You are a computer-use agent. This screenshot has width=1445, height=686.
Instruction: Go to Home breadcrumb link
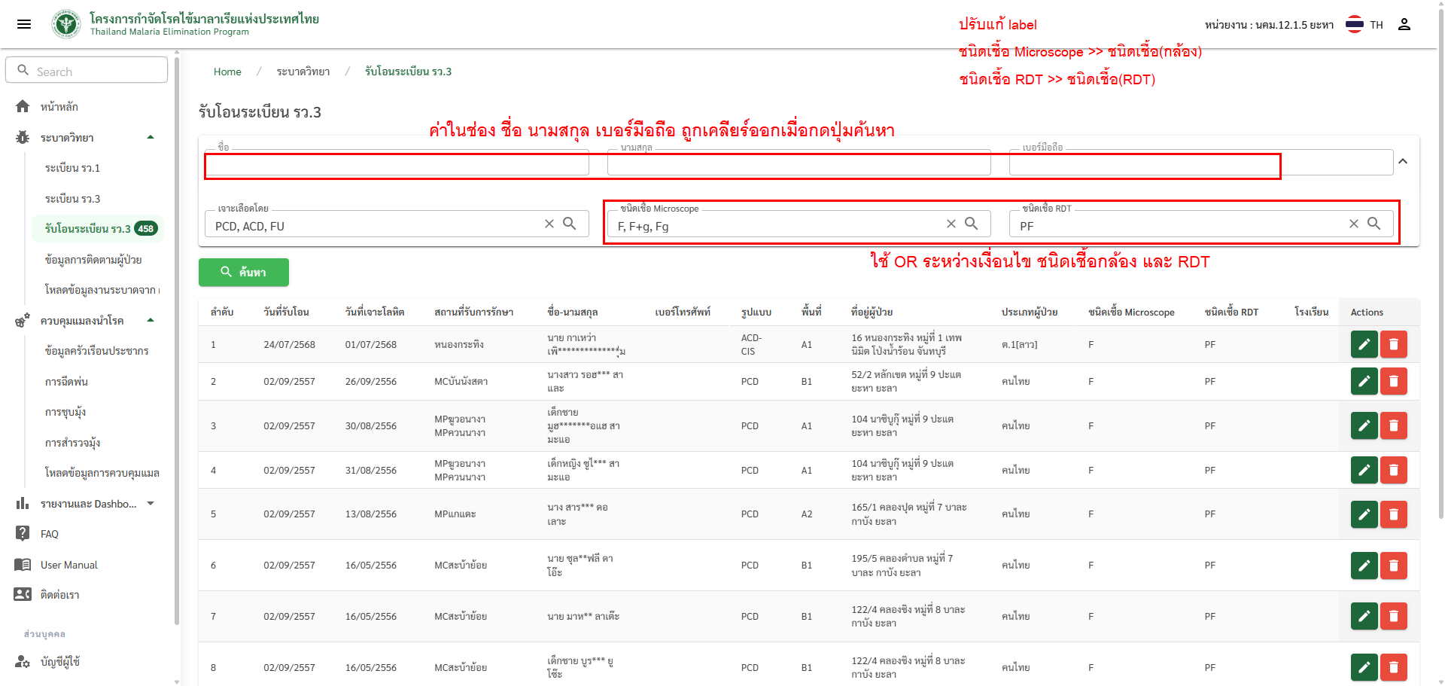tap(227, 72)
